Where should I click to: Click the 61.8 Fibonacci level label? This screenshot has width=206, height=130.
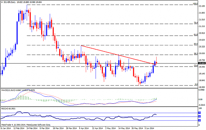(x=196, y=35)
